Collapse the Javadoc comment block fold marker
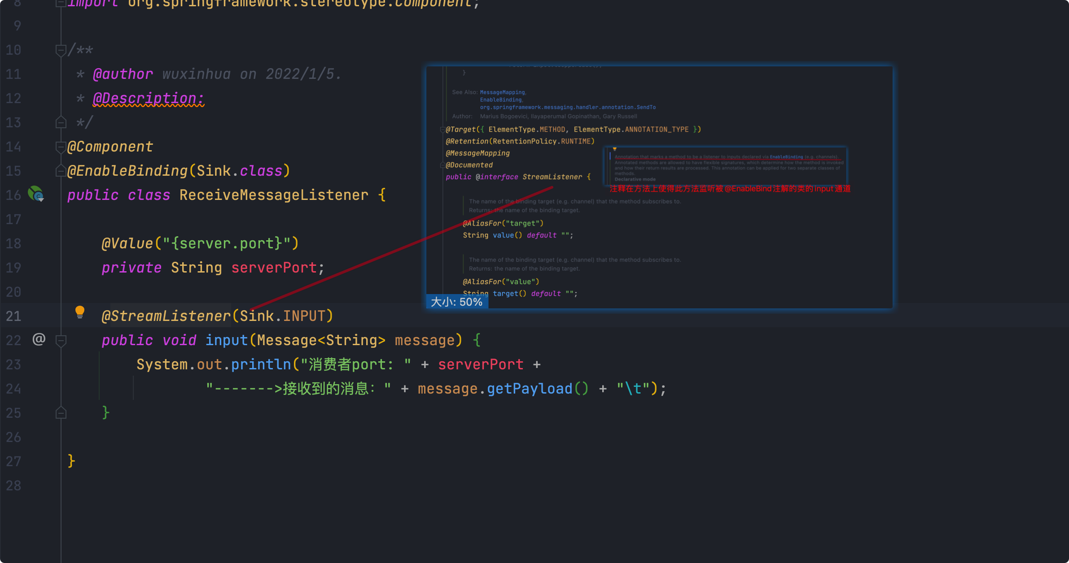Viewport: 1069px width, 563px height. 61,50
